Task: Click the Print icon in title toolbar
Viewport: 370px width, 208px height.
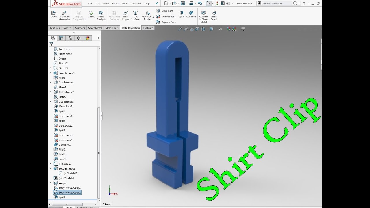Action: point(191,3)
